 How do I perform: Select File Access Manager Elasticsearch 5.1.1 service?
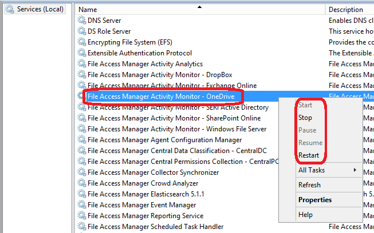click(145, 194)
